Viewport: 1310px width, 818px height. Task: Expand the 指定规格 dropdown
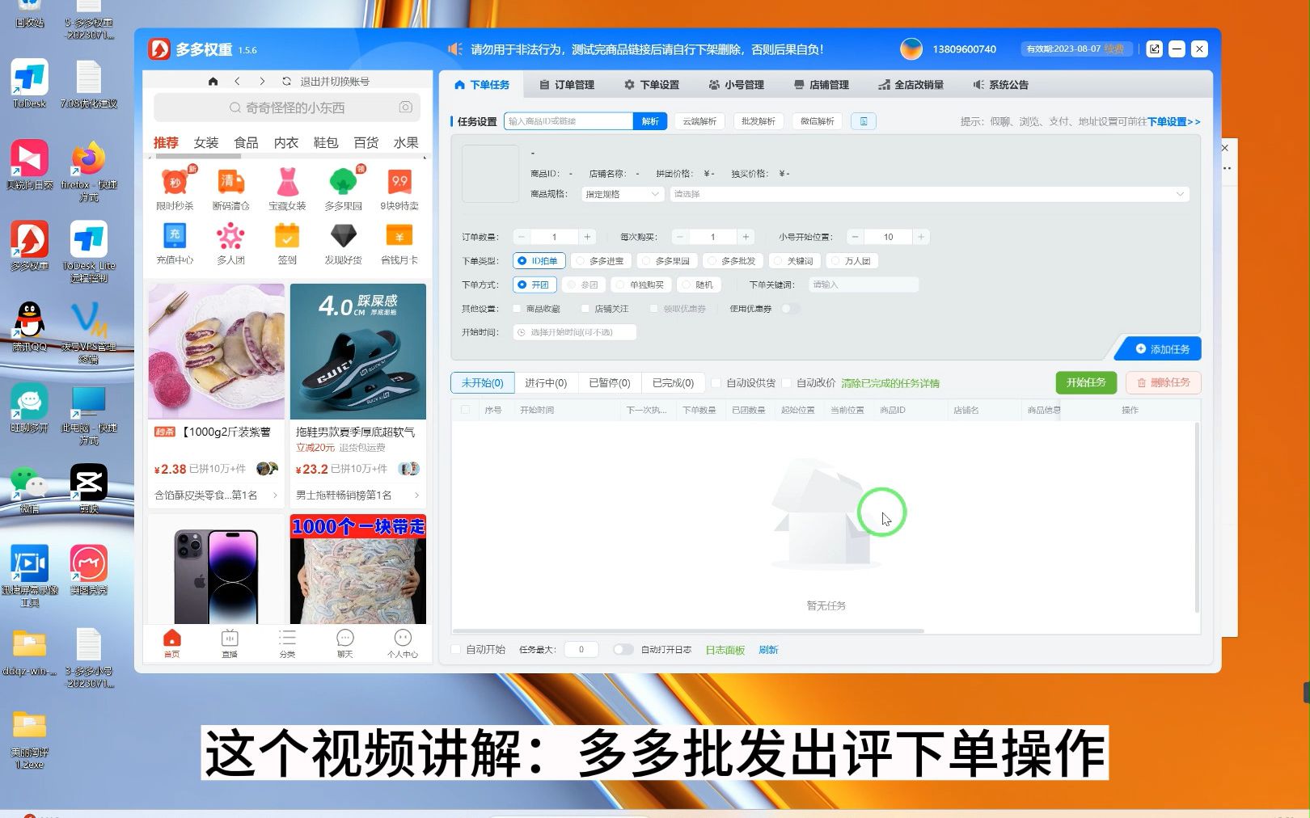623,194
